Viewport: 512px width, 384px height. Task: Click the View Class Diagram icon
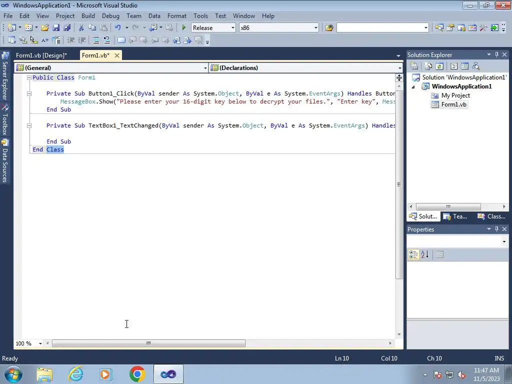tap(476, 66)
